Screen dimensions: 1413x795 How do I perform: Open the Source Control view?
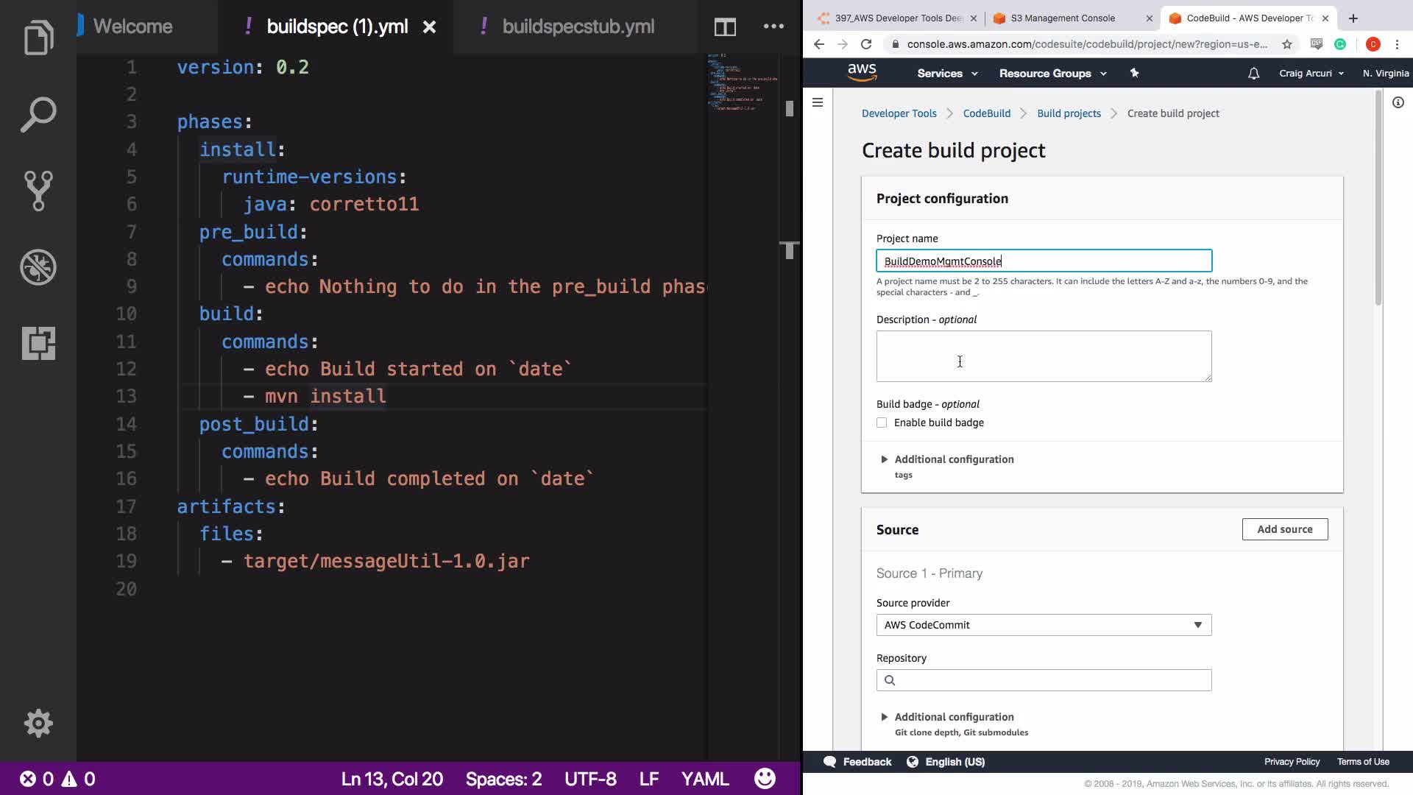click(38, 191)
